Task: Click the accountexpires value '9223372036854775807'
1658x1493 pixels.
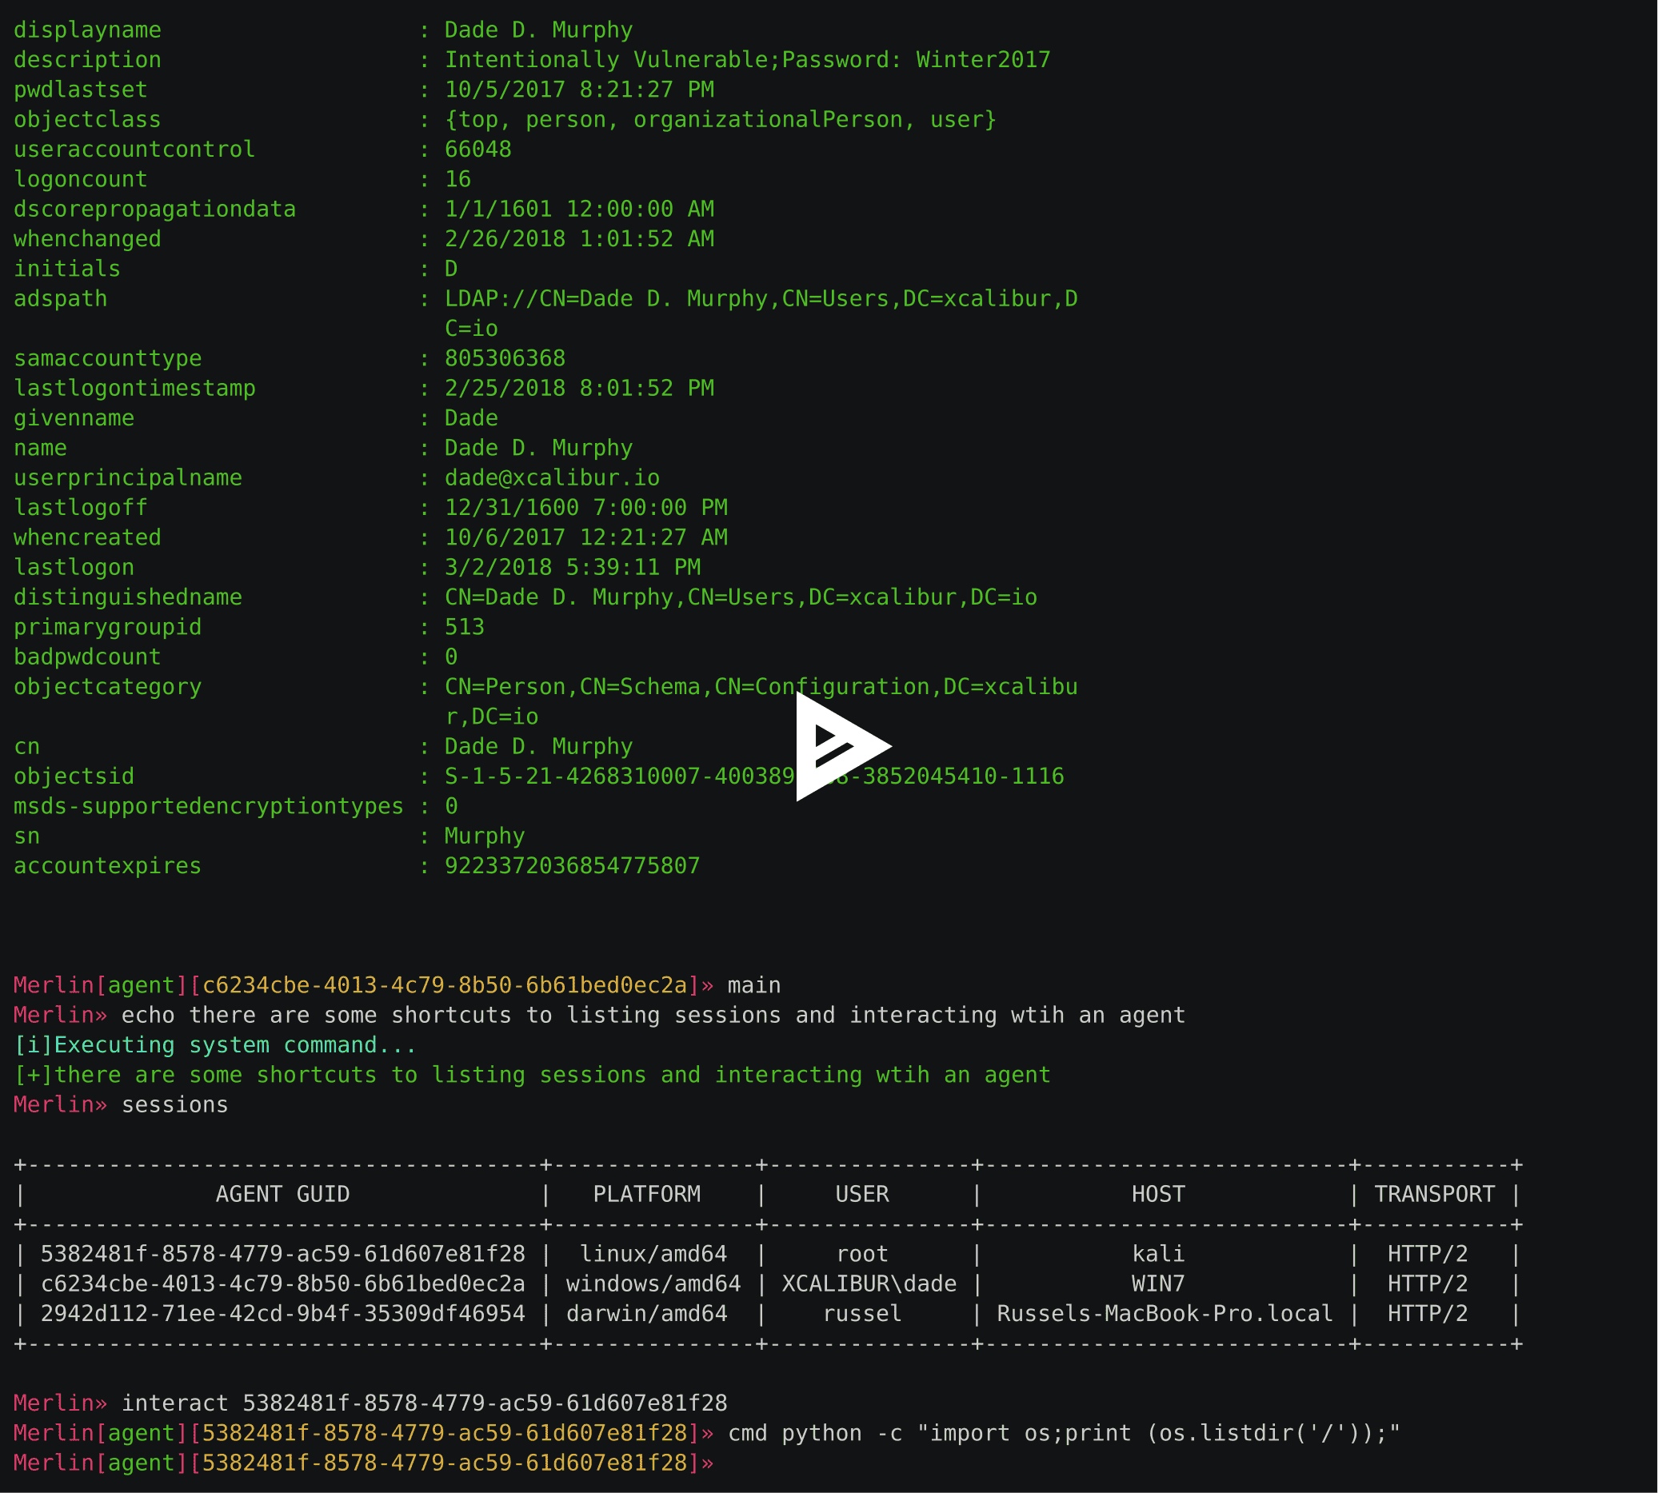Action: click(573, 865)
